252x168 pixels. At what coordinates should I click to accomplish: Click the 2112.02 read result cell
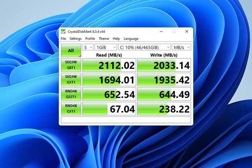(109, 65)
